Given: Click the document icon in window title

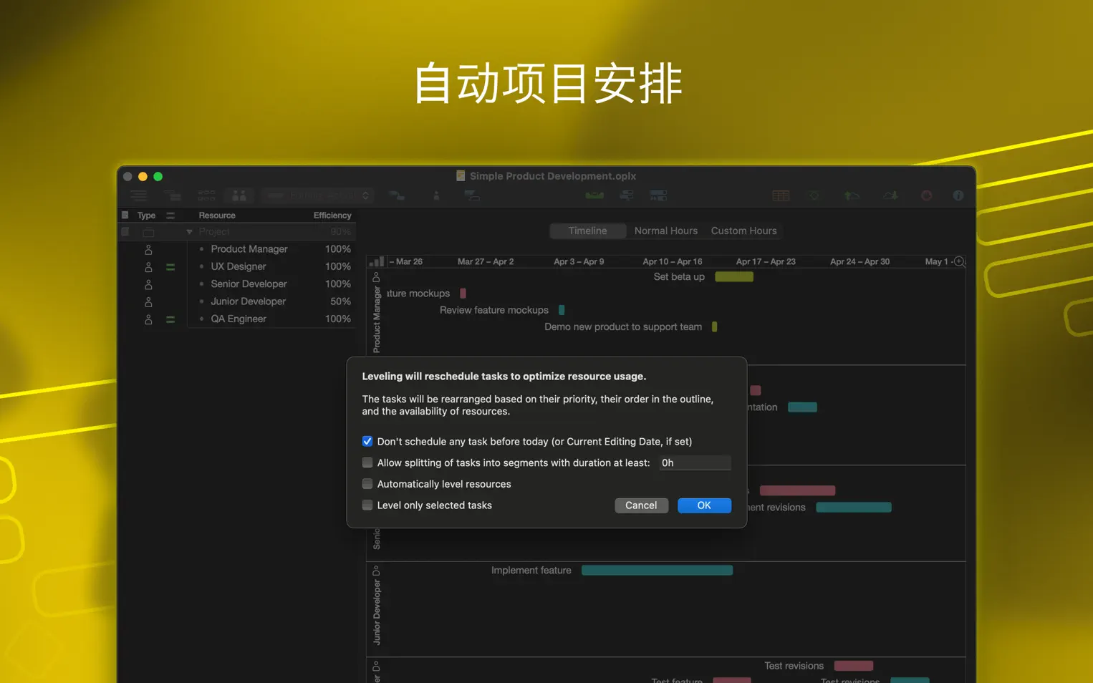Looking at the screenshot, I should point(461,176).
